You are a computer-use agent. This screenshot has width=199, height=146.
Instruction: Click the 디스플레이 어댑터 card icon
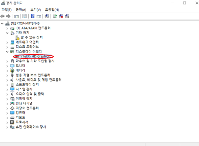[12, 52]
